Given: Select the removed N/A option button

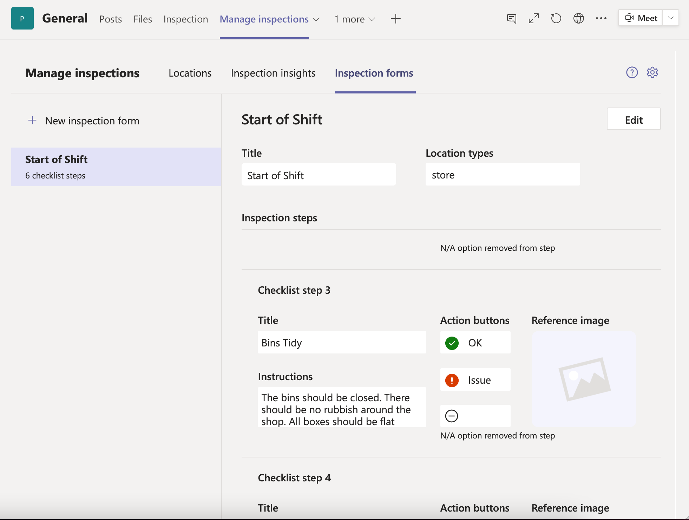Looking at the screenshot, I should (x=475, y=416).
